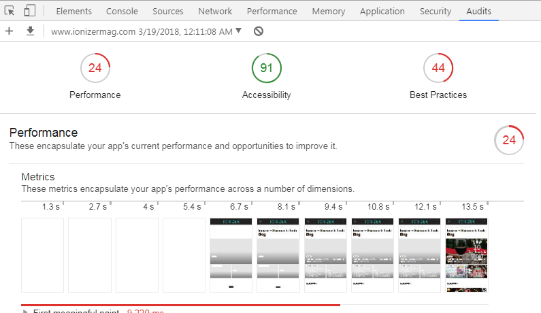Jump to the Accessibility score gauge 91

pos(266,68)
